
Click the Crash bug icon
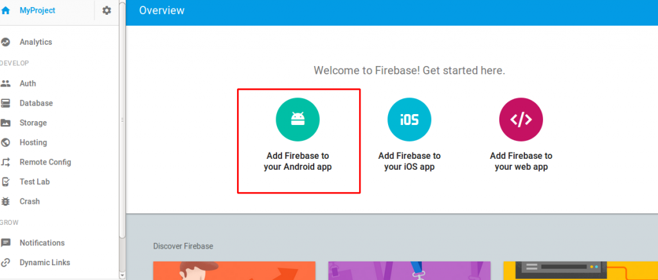(x=5, y=201)
